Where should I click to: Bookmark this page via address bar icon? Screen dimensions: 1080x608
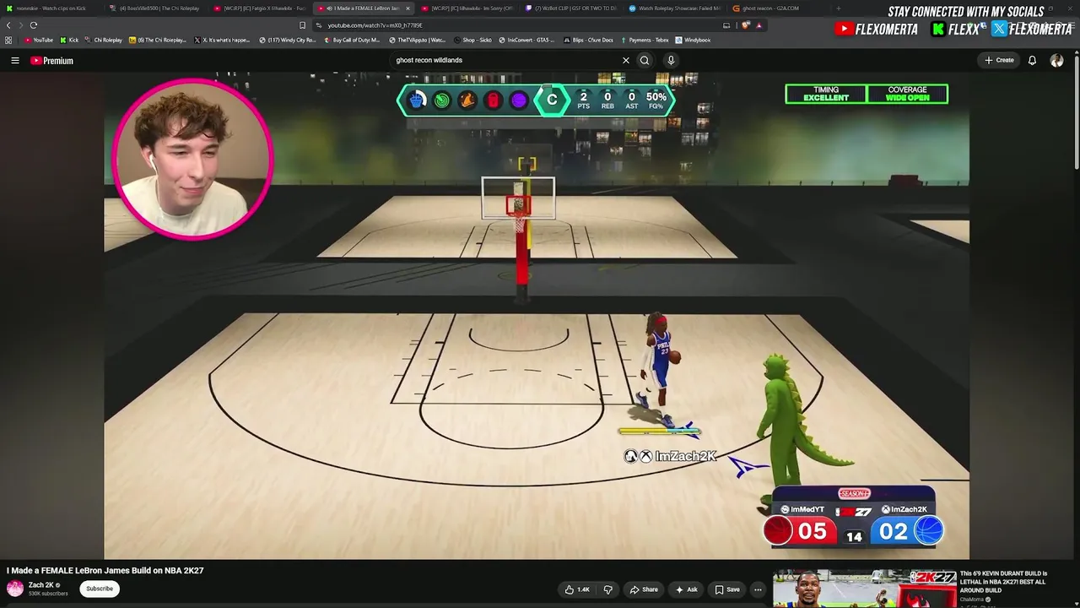303,25
